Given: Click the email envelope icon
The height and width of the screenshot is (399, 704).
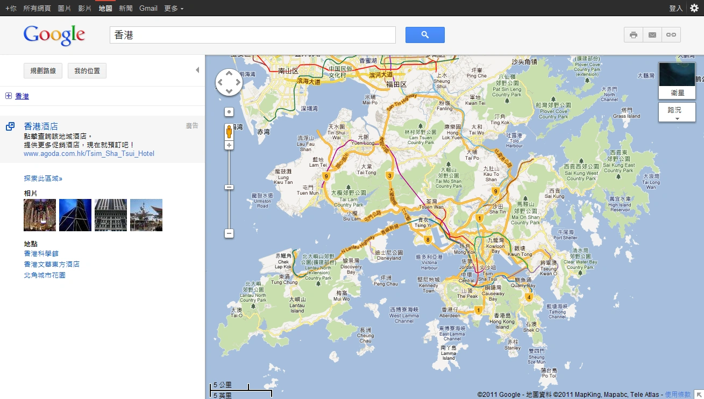Looking at the screenshot, I should click(652, 35).
